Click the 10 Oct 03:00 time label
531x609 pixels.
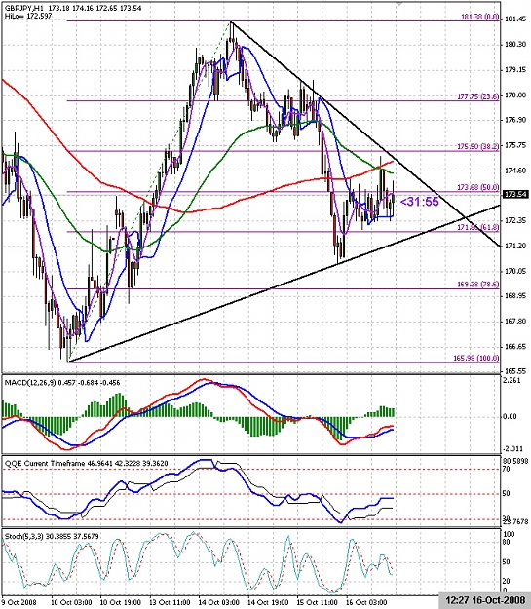(x=71, y=602)
